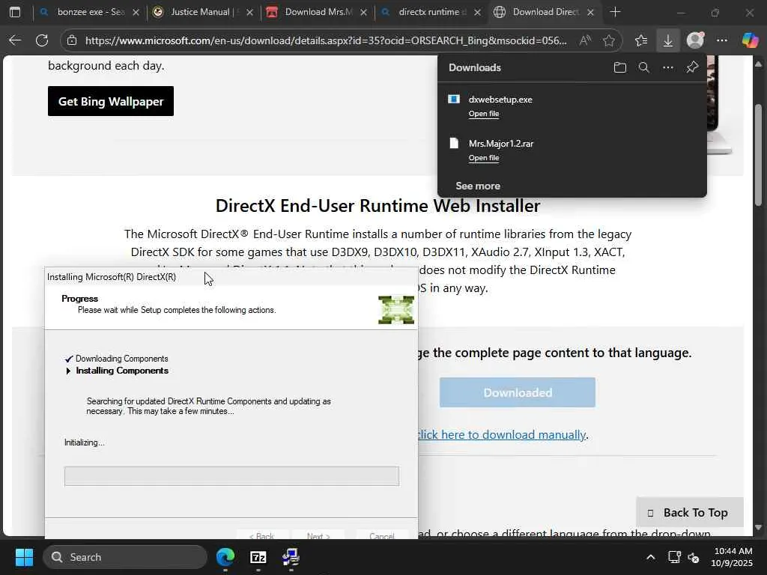
Task: Click the Mrs.Major1.2.rar file icon
Action: pos(454,143)
